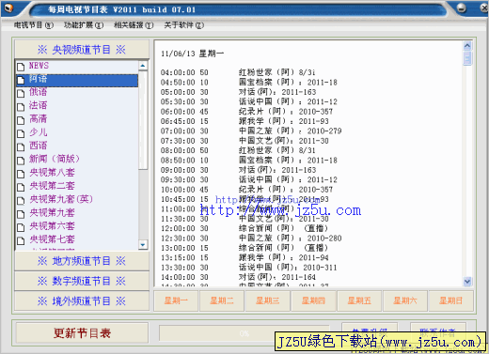Click the 04:00:00 红粉世家 program row
This screenshot has height=354, width=489.
point(238,72)
